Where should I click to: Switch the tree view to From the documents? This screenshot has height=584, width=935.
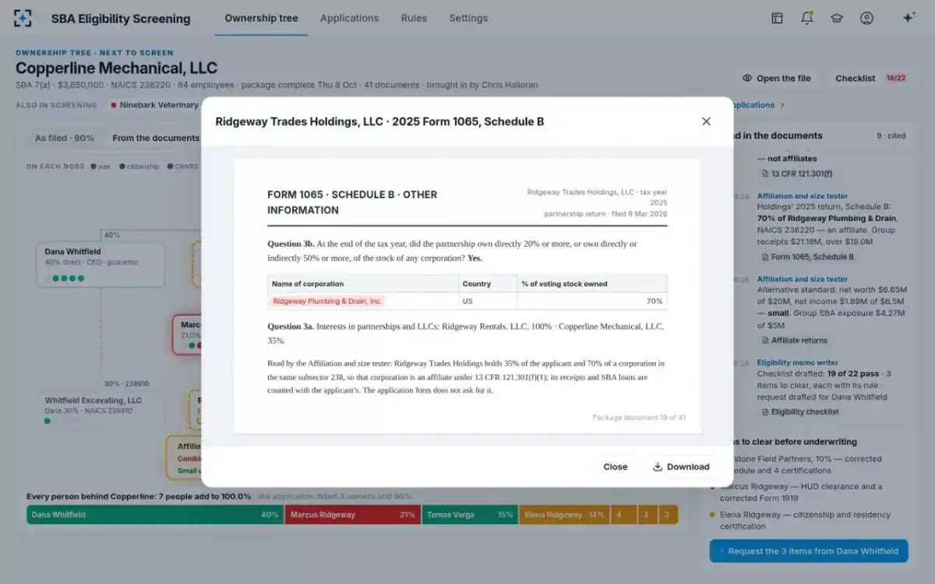pyautogui.click(x=156, y=138)
